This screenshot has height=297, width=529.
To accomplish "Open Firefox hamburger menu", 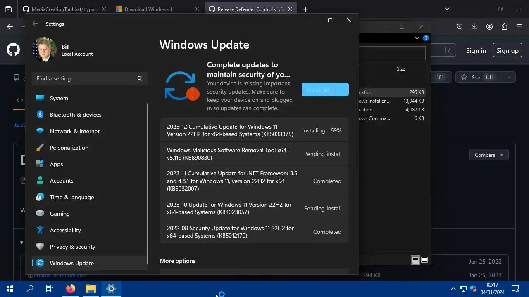I will click(x=519, y=26).
